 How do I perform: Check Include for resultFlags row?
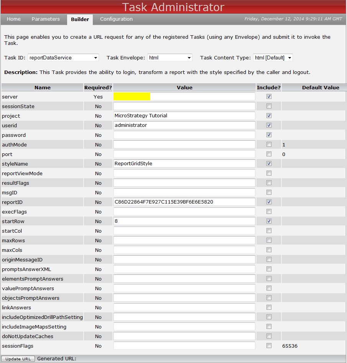click(x=269, y=183)
